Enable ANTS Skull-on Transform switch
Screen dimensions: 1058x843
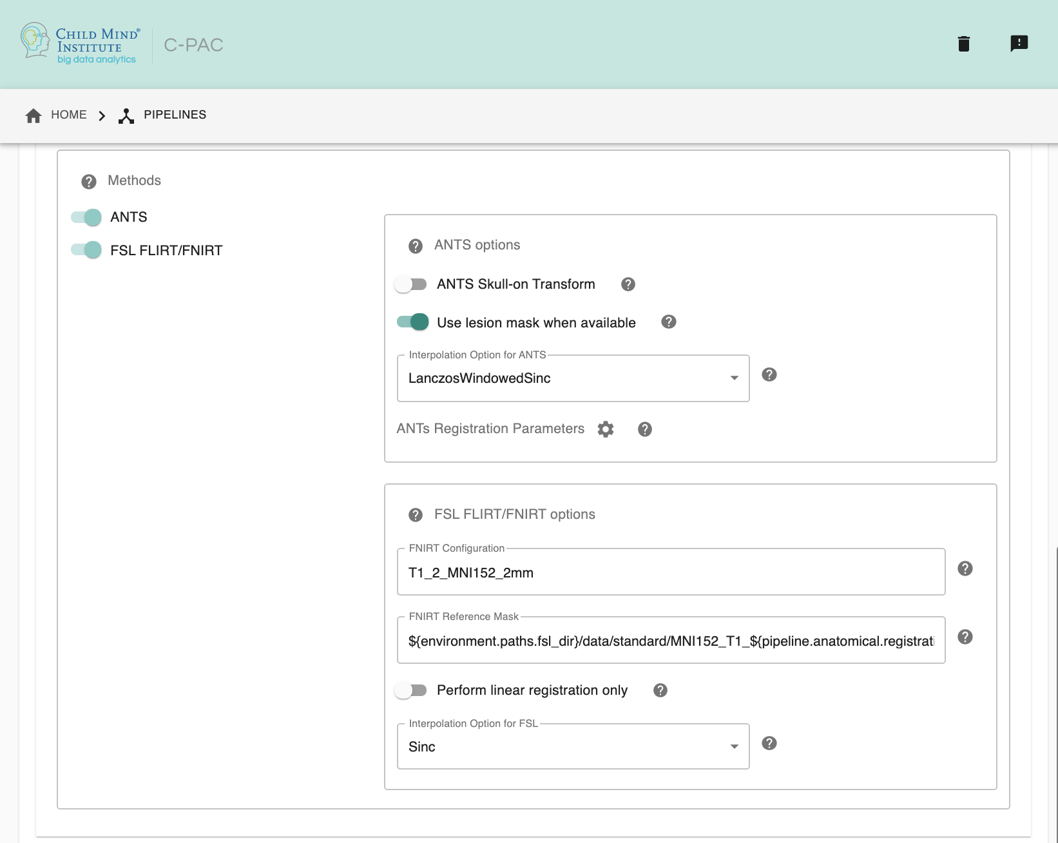click(411, 284)
